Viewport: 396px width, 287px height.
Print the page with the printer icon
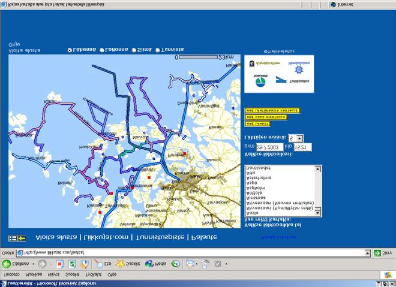click(x=205, y=264)
